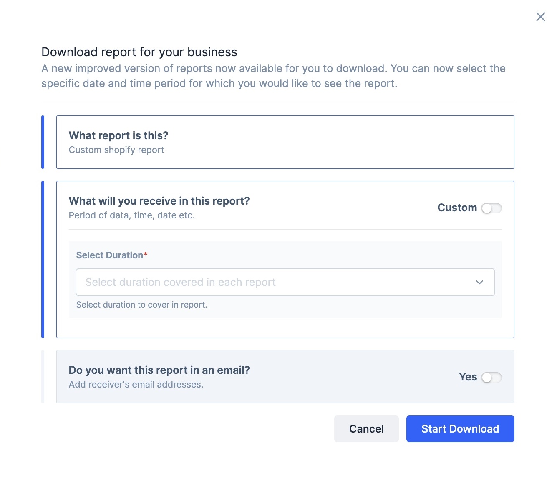
Task: Click the 'Download report for your business' title
Action: click(x=139, y=52)
